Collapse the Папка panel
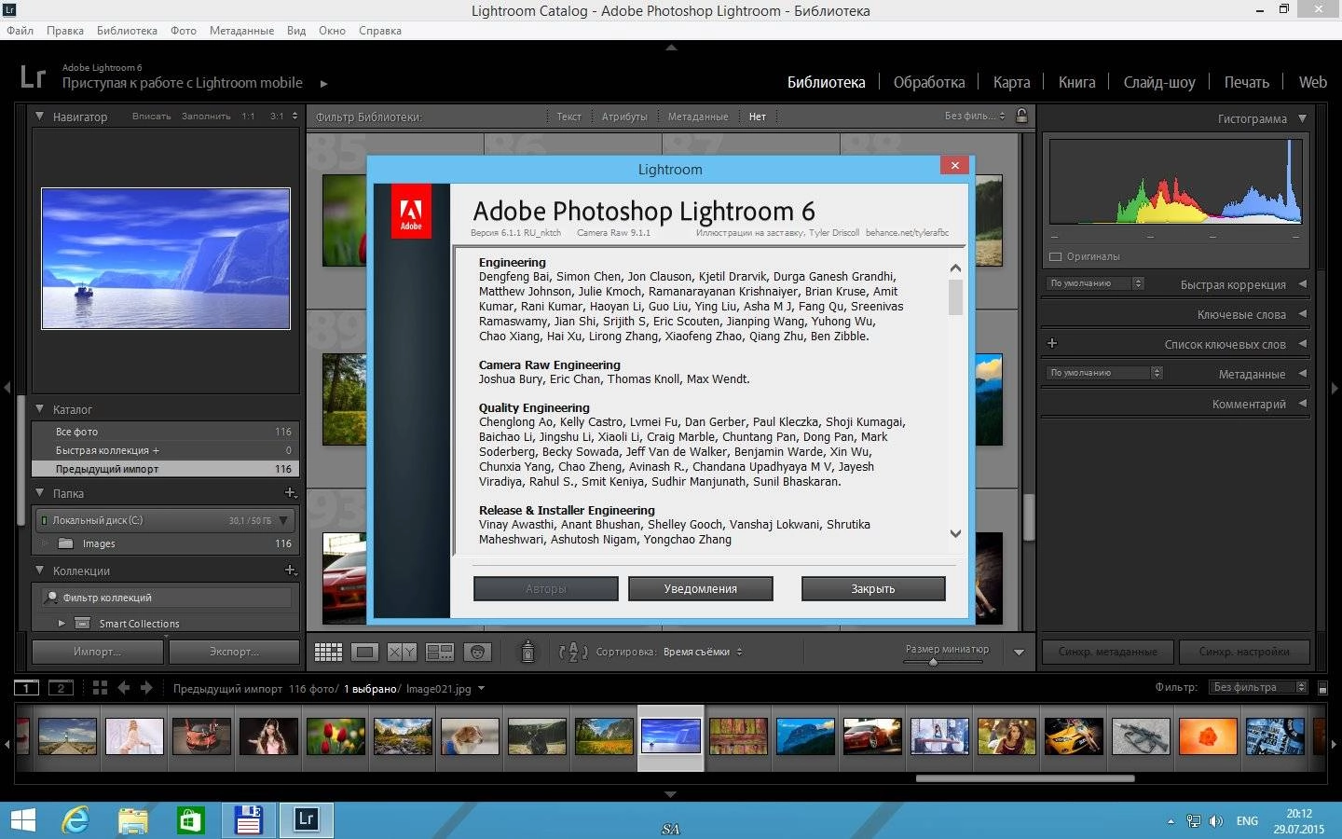 (40, 493)
